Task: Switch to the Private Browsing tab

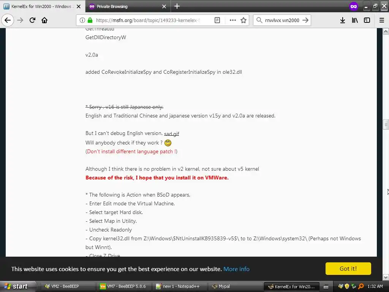Action: point(128,6)
